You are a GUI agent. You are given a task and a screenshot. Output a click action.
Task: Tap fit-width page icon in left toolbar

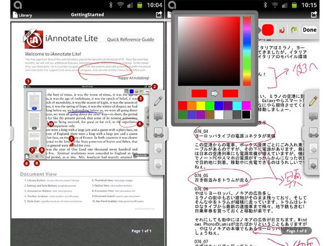(158, 132)
